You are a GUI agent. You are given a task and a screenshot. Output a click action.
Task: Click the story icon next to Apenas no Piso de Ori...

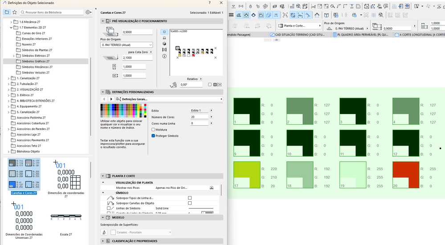[212, 188]
